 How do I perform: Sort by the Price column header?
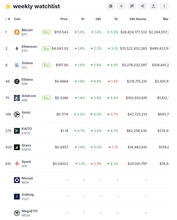64,19
